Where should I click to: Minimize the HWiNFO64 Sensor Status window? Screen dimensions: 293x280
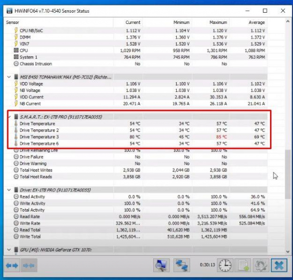(x=248, y=11)
